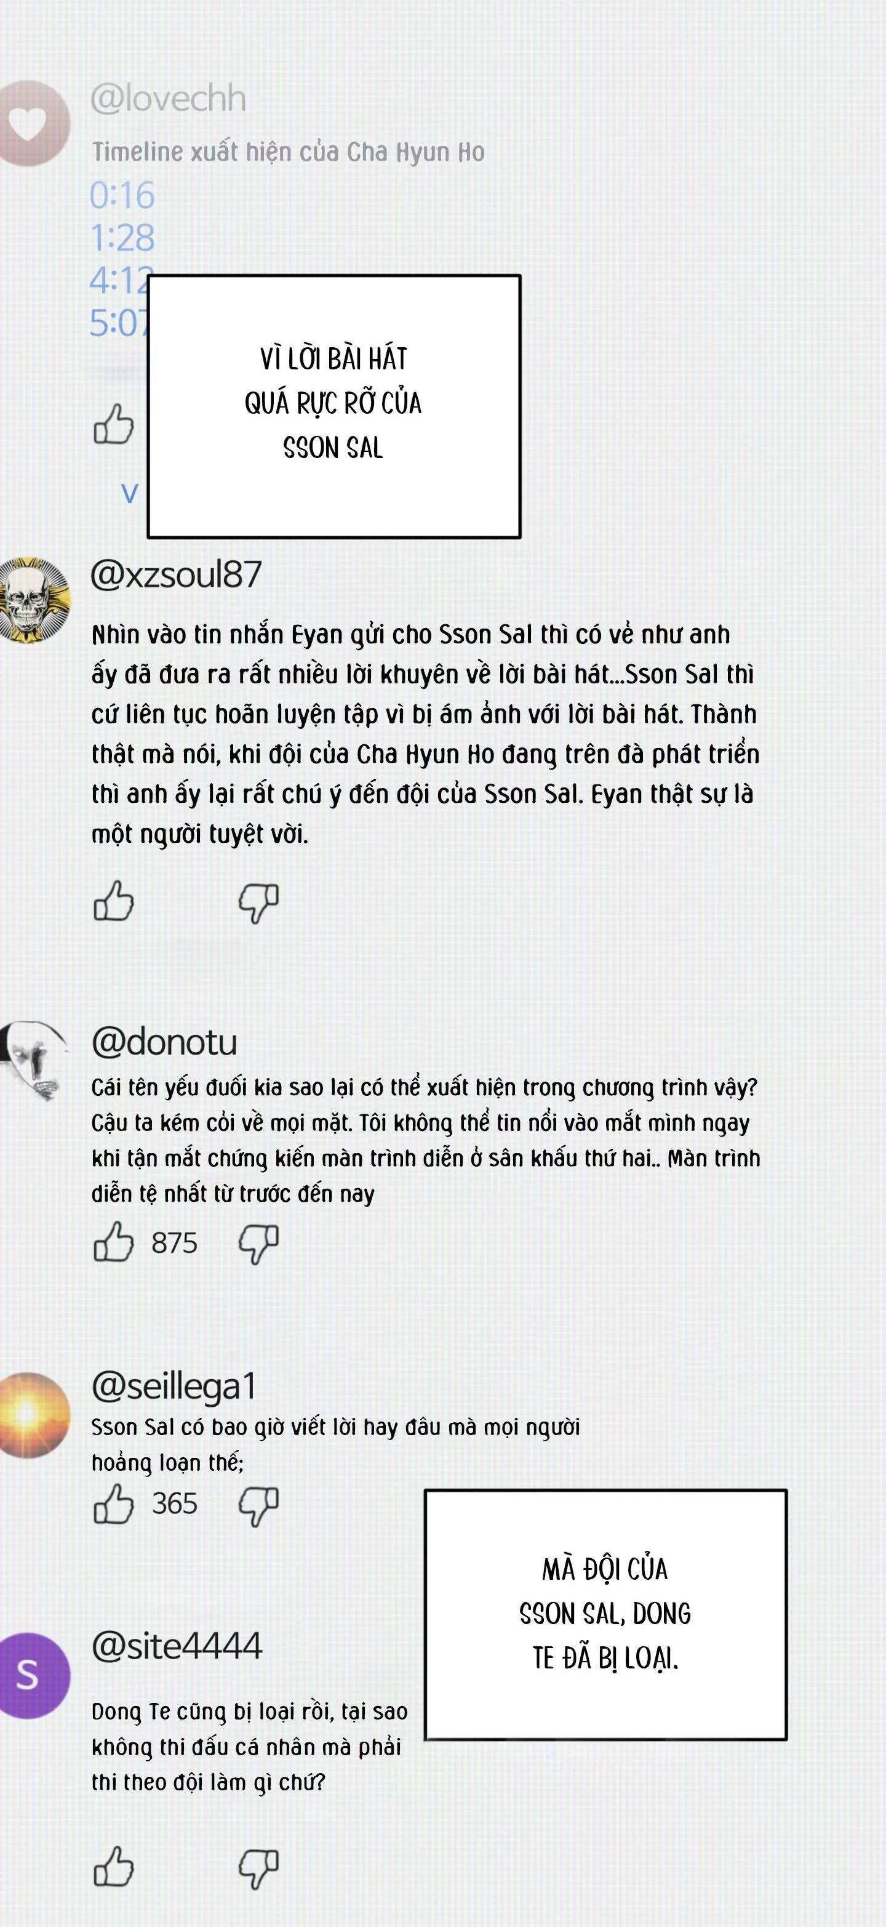The width and height of the screenshot is (886, 1927).
Task: Like the @site4444 comment
Action: pyautogui.click(x=114, y=1867)
